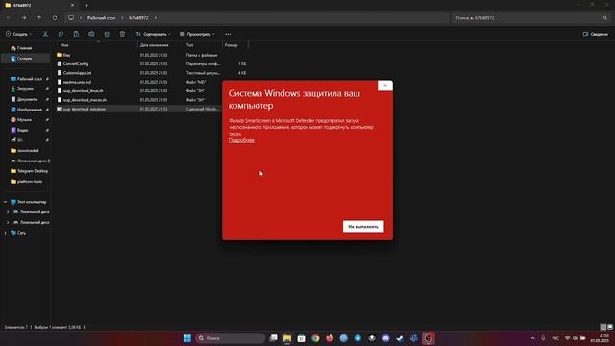The height and width of the screenshot is (346, 615).
Task: Toggle the 'Сведения' details pane button
Action: coord(596,35)
